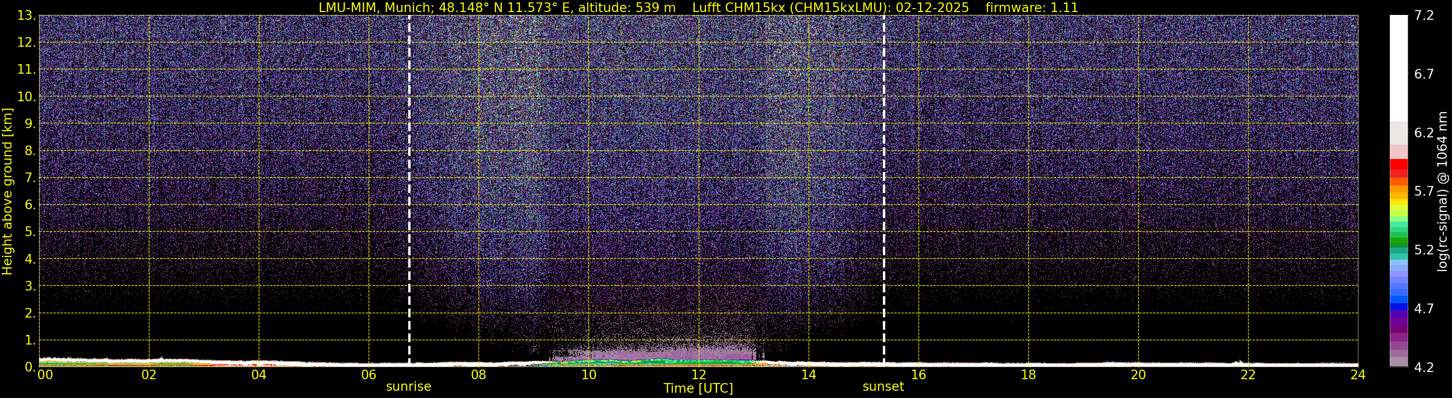The image size is (1452, 398).
Task: Click the "4.2" colorbar scale label
Action: (1424, 367)
